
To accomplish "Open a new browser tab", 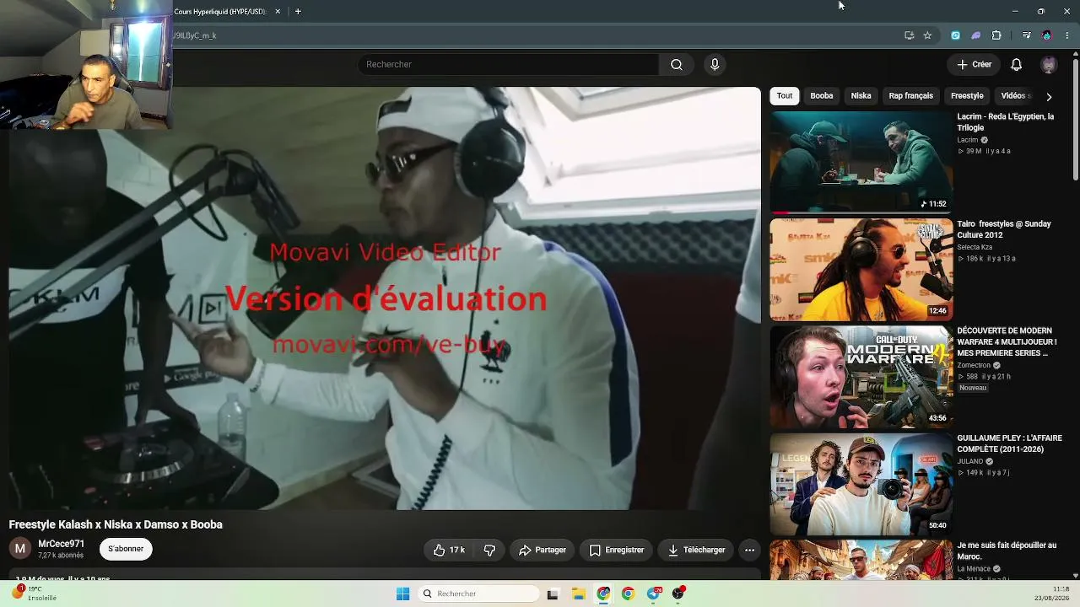I will tap(298, 12).
